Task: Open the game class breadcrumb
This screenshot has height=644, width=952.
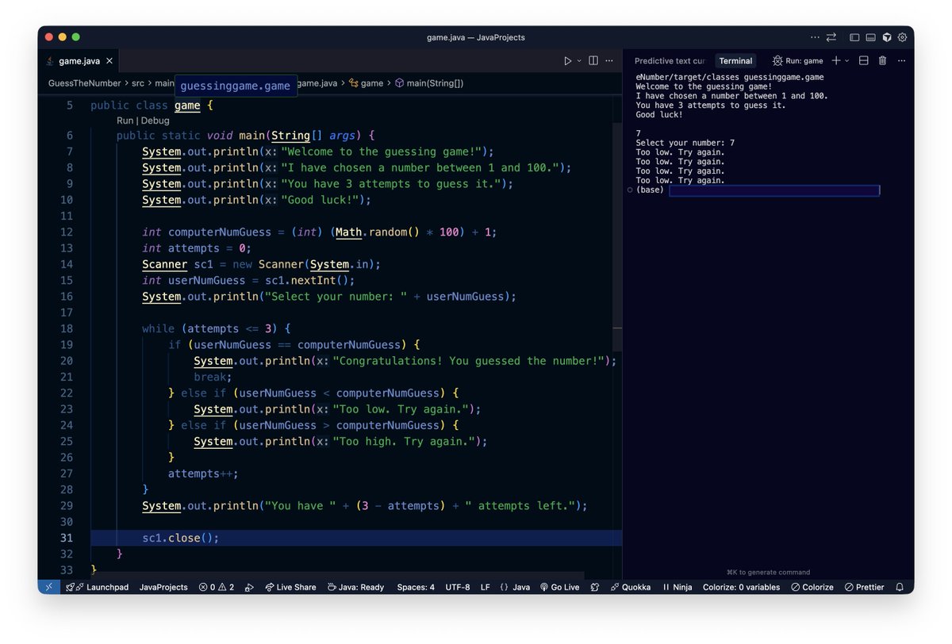Action: tap(367, 82)
